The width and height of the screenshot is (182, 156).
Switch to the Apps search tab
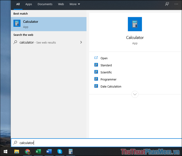click(x=29, y=4)
